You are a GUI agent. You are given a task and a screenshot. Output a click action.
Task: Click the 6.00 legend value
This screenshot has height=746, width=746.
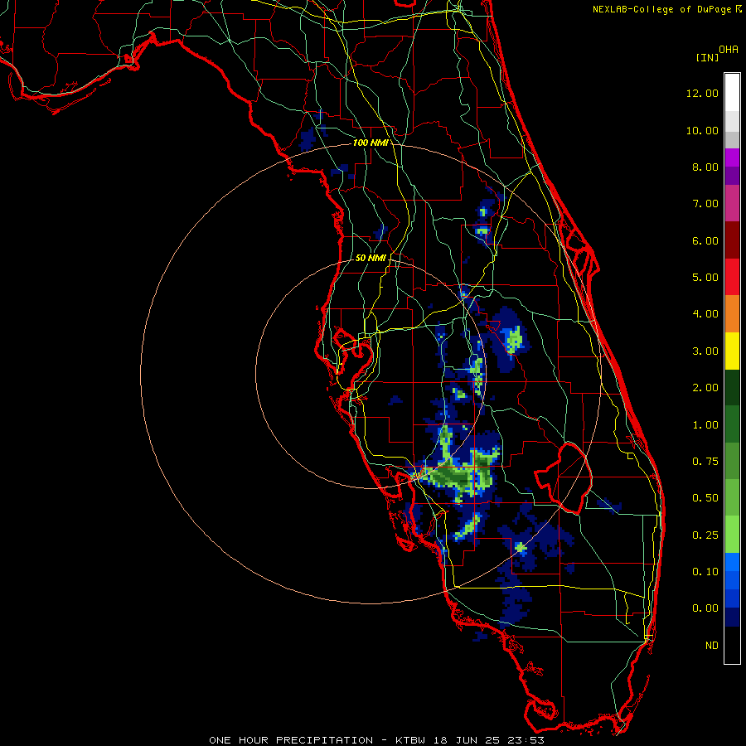pos(705,240)
